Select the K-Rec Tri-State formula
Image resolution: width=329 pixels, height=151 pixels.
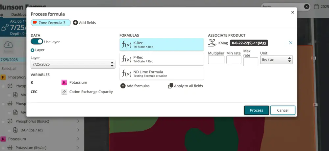[x=162, y=45]
